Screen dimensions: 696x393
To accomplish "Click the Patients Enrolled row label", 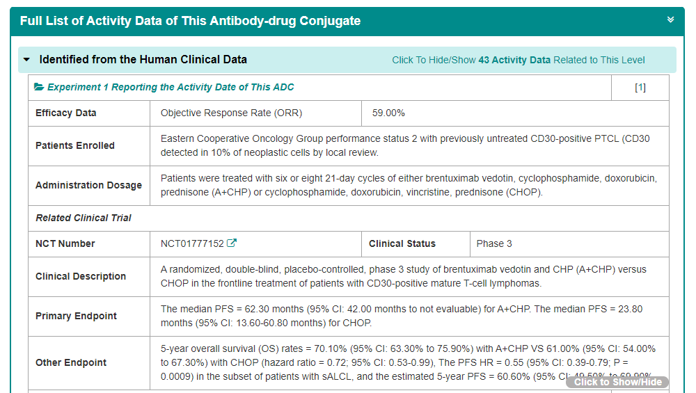I will pos(75,145).
